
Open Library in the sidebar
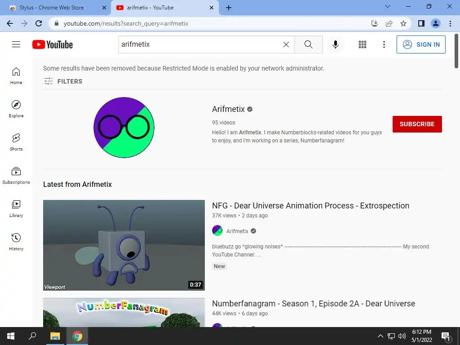[16, 208]
